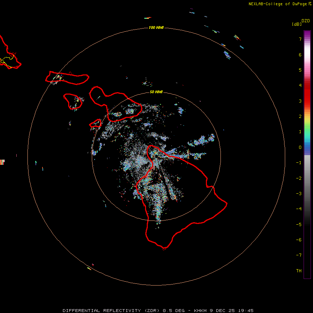
Task: Click the [dB] units label
Action: [x=297, y=24]
